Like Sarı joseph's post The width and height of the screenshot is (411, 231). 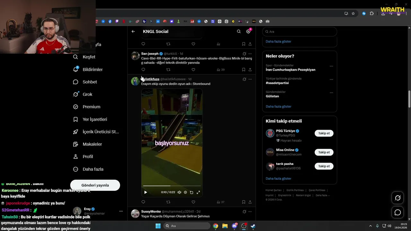(x=193, y=70)
